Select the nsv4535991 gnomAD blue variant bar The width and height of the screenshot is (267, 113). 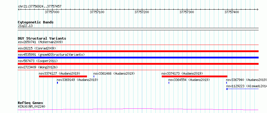(138, 58)
